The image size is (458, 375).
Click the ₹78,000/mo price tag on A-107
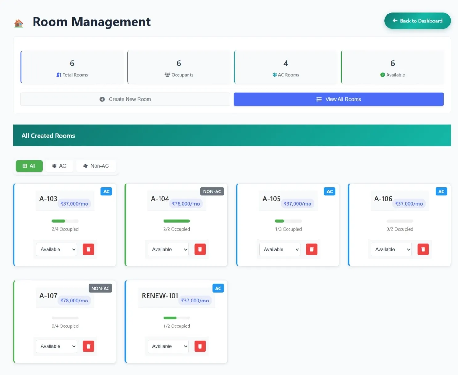pos(74,300)
